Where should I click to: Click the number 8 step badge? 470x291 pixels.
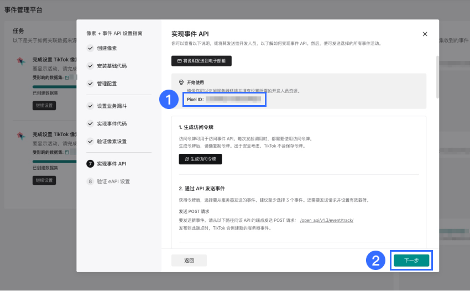(90, 181)
